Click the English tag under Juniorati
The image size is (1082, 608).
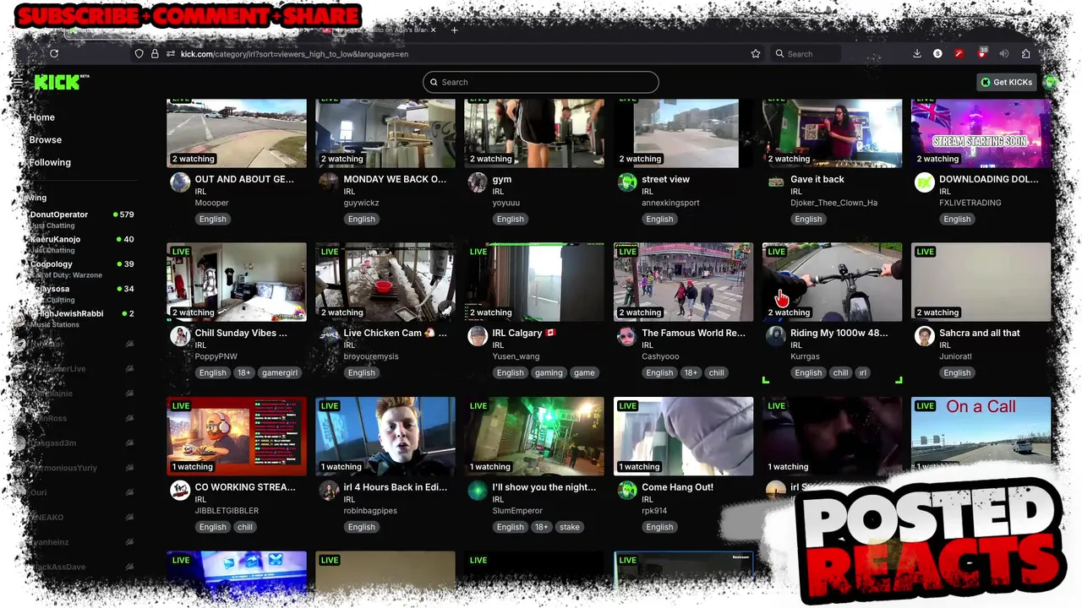[x=957, y=372]
